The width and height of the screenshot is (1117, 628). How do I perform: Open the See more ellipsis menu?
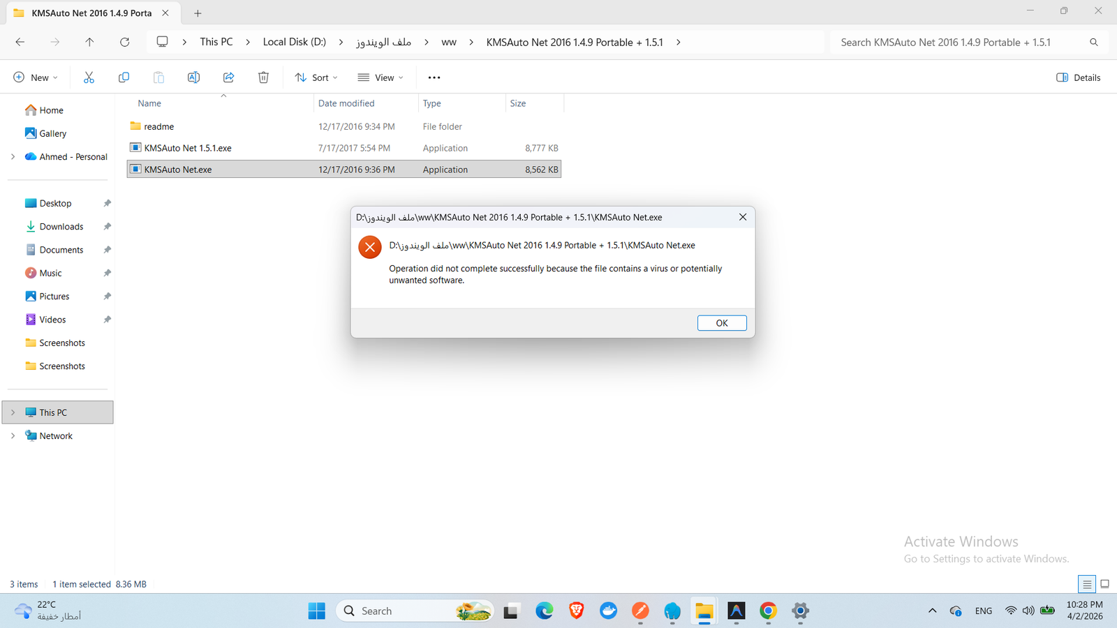click(434, 77)
